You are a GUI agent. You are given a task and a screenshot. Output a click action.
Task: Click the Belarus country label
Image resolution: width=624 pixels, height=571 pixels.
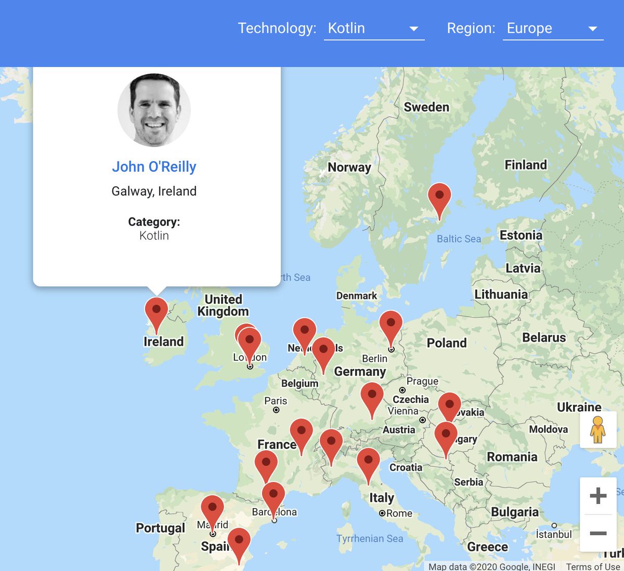coord(544,338)
